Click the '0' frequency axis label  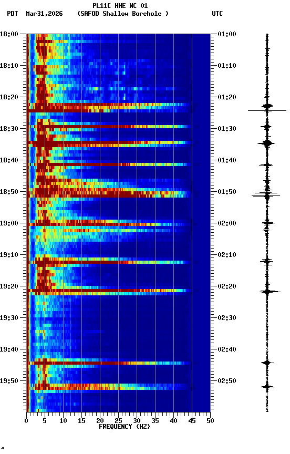click(26, 421)
